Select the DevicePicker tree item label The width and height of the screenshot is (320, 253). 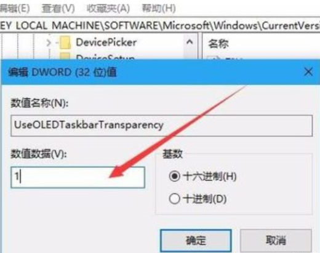click(106, 42)
